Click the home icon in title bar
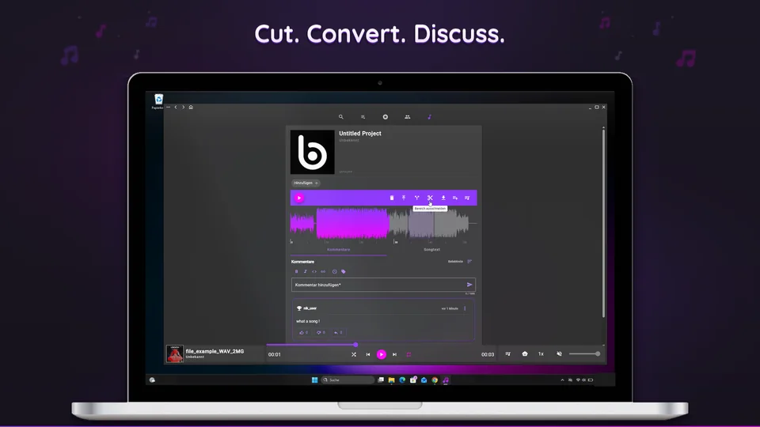 click(x=191, y=108)
